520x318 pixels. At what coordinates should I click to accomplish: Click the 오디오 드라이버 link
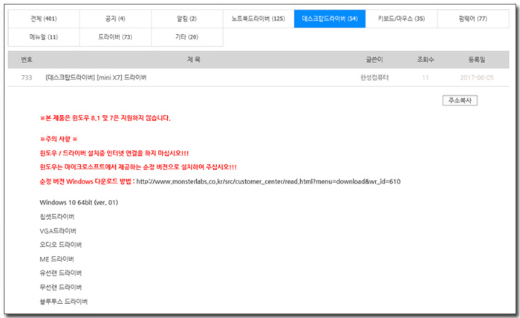[60, 244]
